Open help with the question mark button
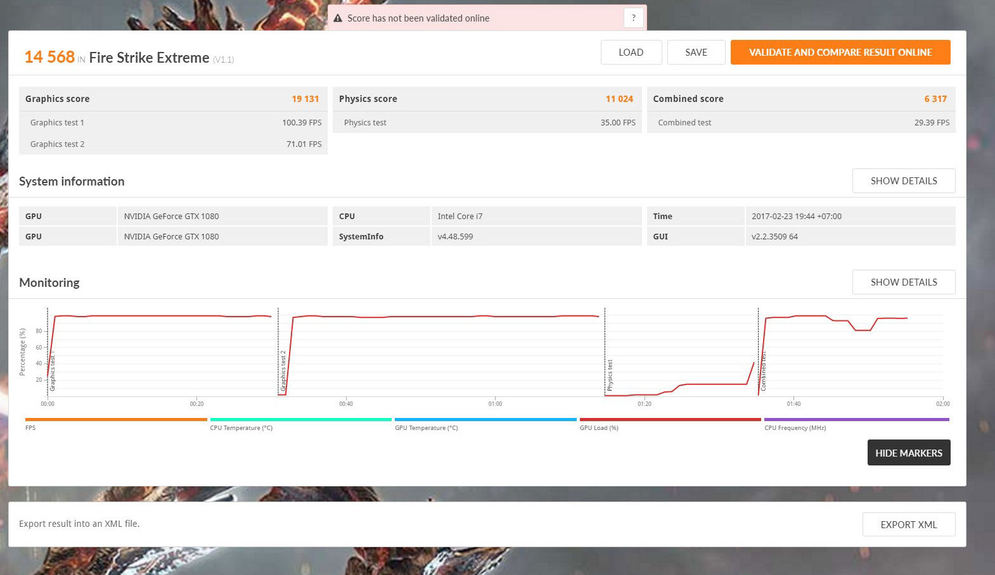 click(x=633, y=18)
